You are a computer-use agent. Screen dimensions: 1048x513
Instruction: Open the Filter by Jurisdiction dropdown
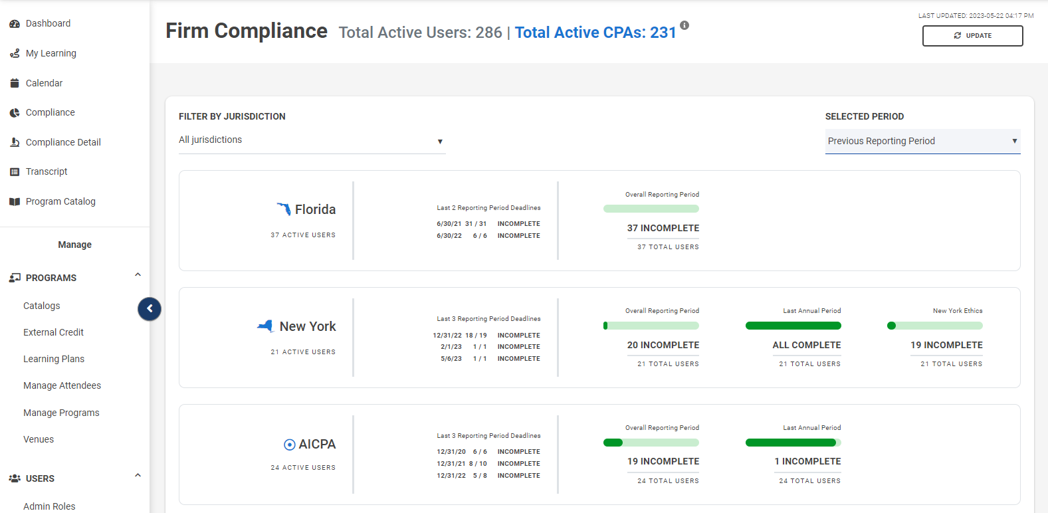pyautogui.click(x=312, y=141)
